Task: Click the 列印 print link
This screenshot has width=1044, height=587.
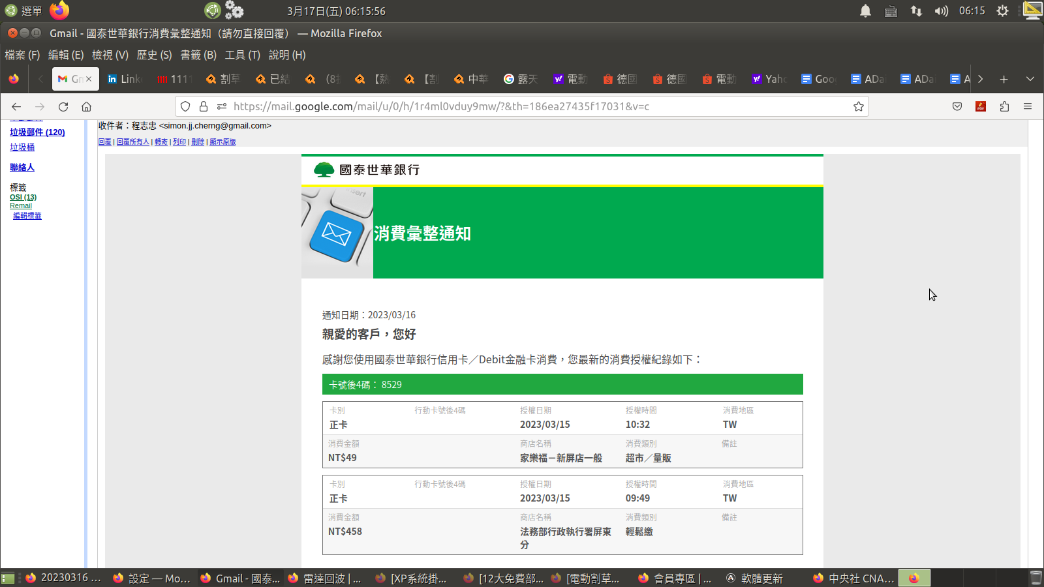Action: point(179,142)
